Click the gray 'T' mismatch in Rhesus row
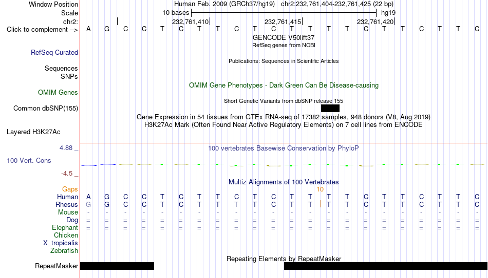Image resolution: width=488 pixels, height=278 pixels. pos(236,204)
